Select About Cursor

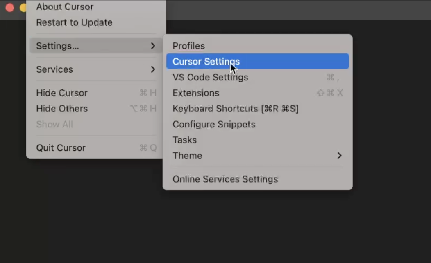point(64,7)
